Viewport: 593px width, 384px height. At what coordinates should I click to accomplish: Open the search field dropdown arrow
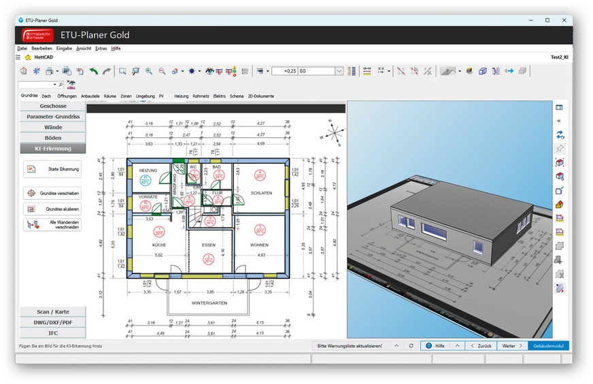click(x=55, y=85)
